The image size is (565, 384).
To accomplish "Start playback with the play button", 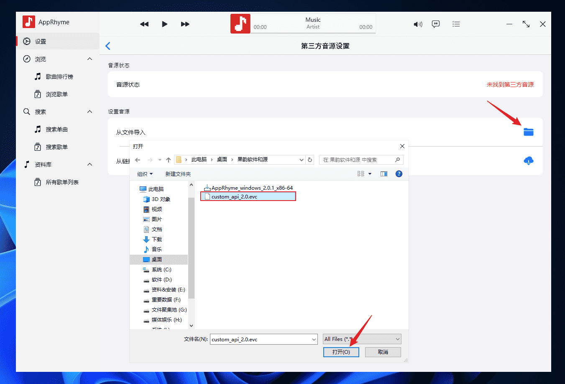I will click(165, 24).
